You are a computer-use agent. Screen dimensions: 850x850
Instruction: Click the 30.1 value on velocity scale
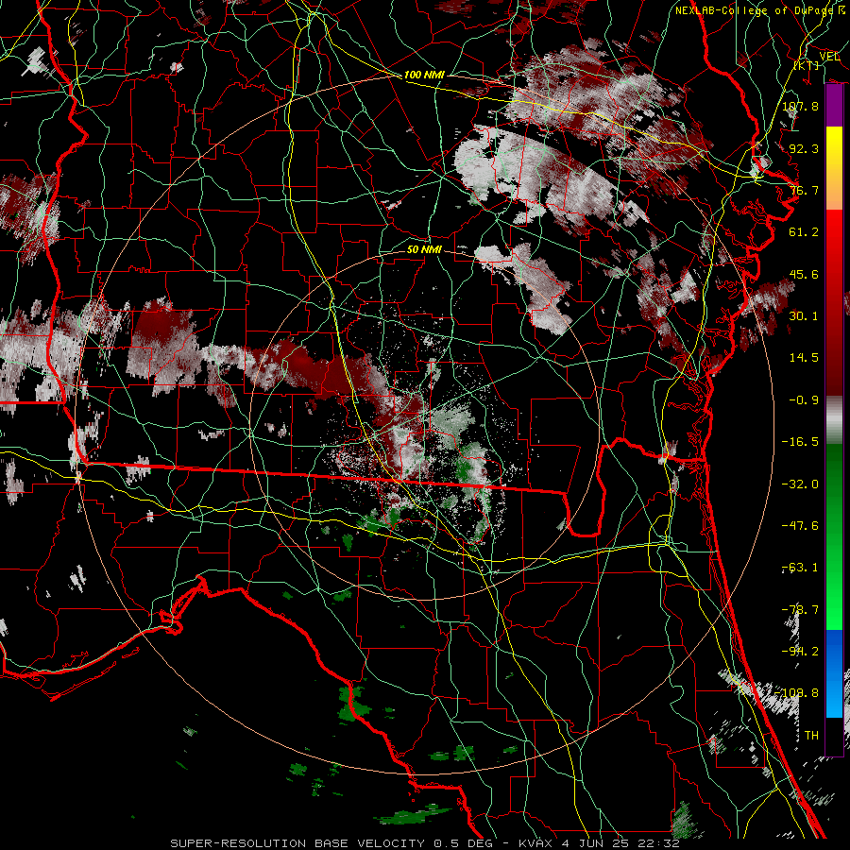click(804, 315)
